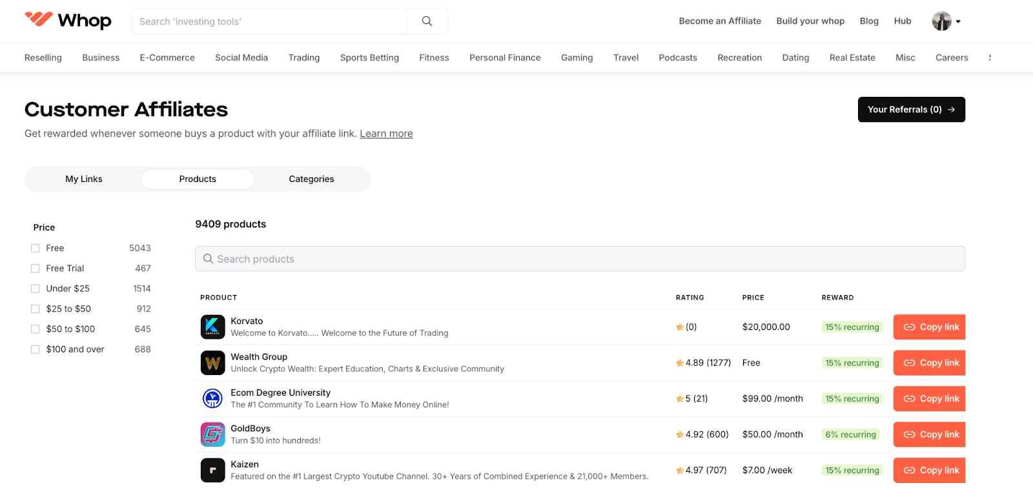
Task: Click the Ecom Degree University logo
Action: (212, 398)
